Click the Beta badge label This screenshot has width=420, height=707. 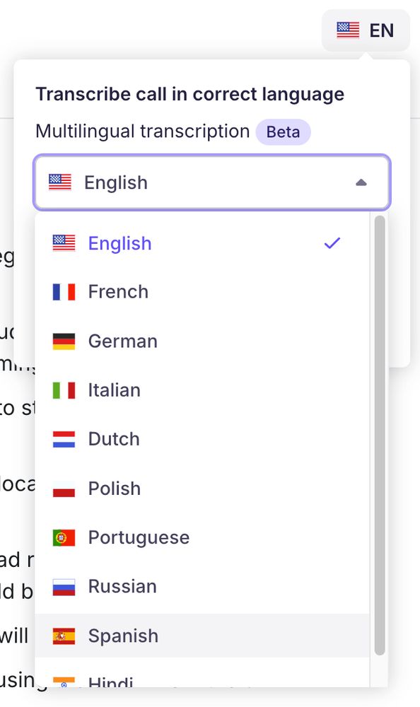(x=283, y=132)
